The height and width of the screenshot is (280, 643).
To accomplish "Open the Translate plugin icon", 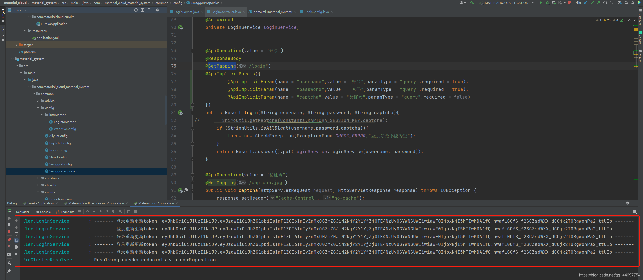I will click(620, 3).
